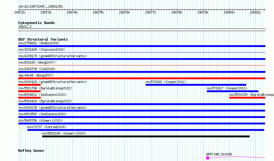Screen dimensions: 274x161
Task: Click the thick red dgv34n68 bar
Action: [x=142, y=78]
